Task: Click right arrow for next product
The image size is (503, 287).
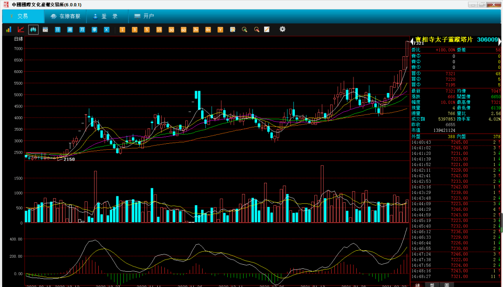Action: click(x=500, y=41)
